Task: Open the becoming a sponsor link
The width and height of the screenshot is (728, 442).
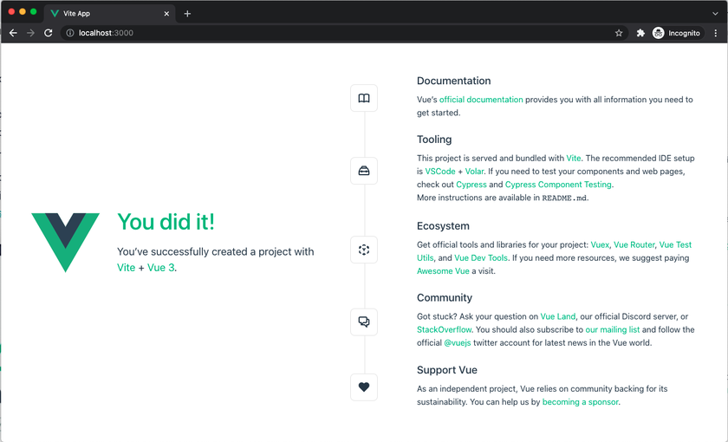Action: pyautogui.click(x=581, y=402)
